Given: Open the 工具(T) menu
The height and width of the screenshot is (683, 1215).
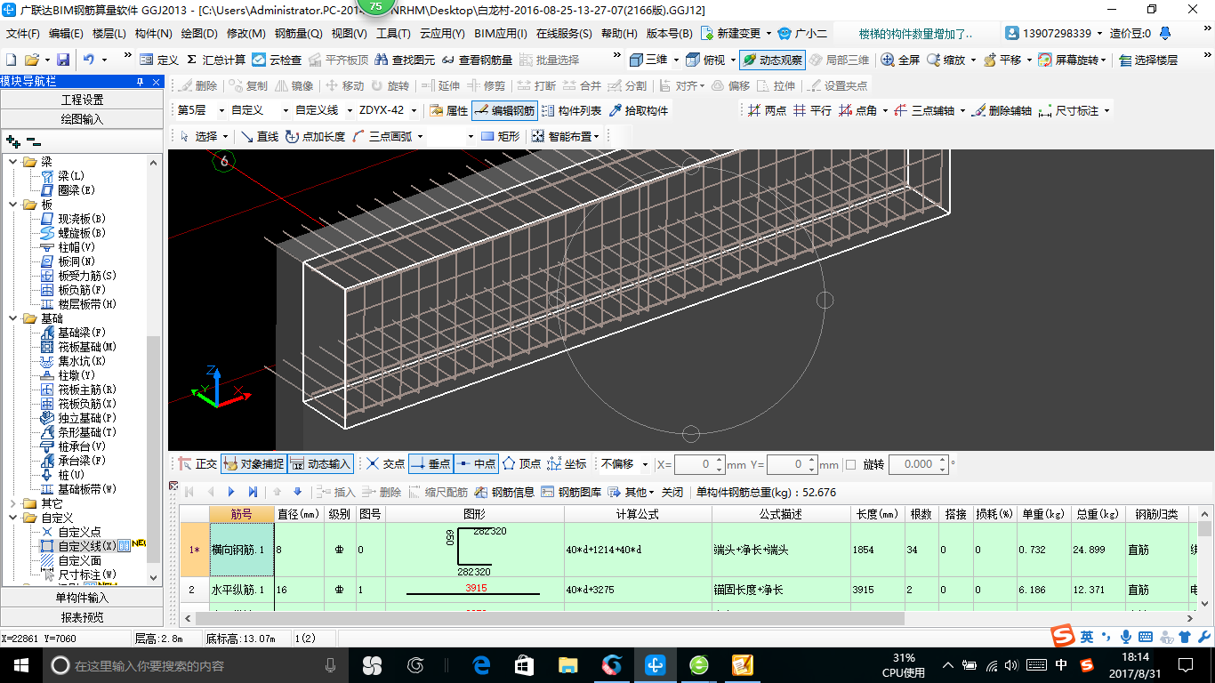Looking at the screenshot, I should point(393,34).
